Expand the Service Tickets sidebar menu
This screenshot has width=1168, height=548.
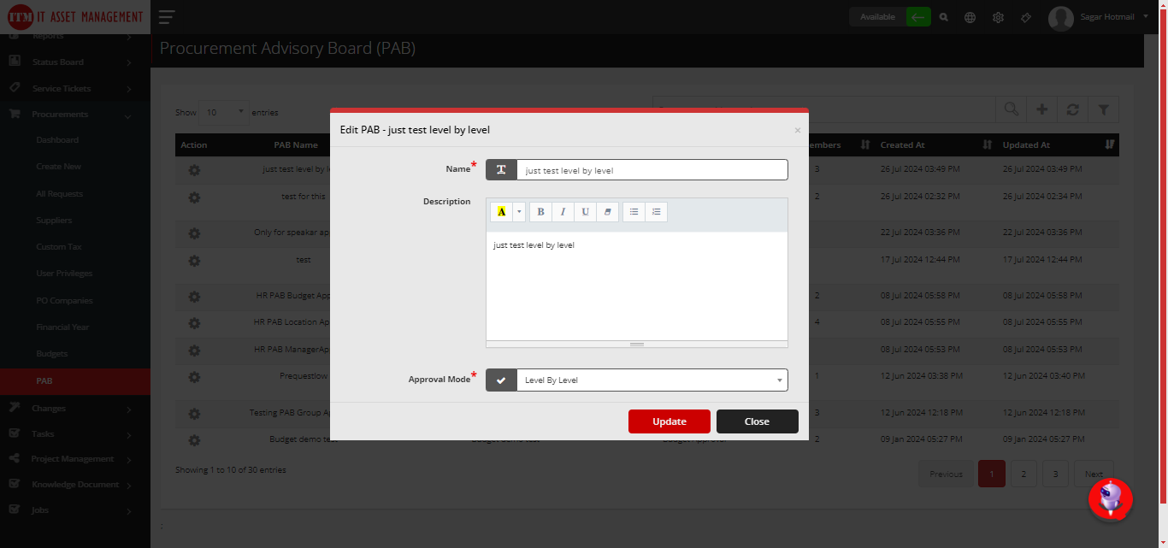click(x=75, y=89)
